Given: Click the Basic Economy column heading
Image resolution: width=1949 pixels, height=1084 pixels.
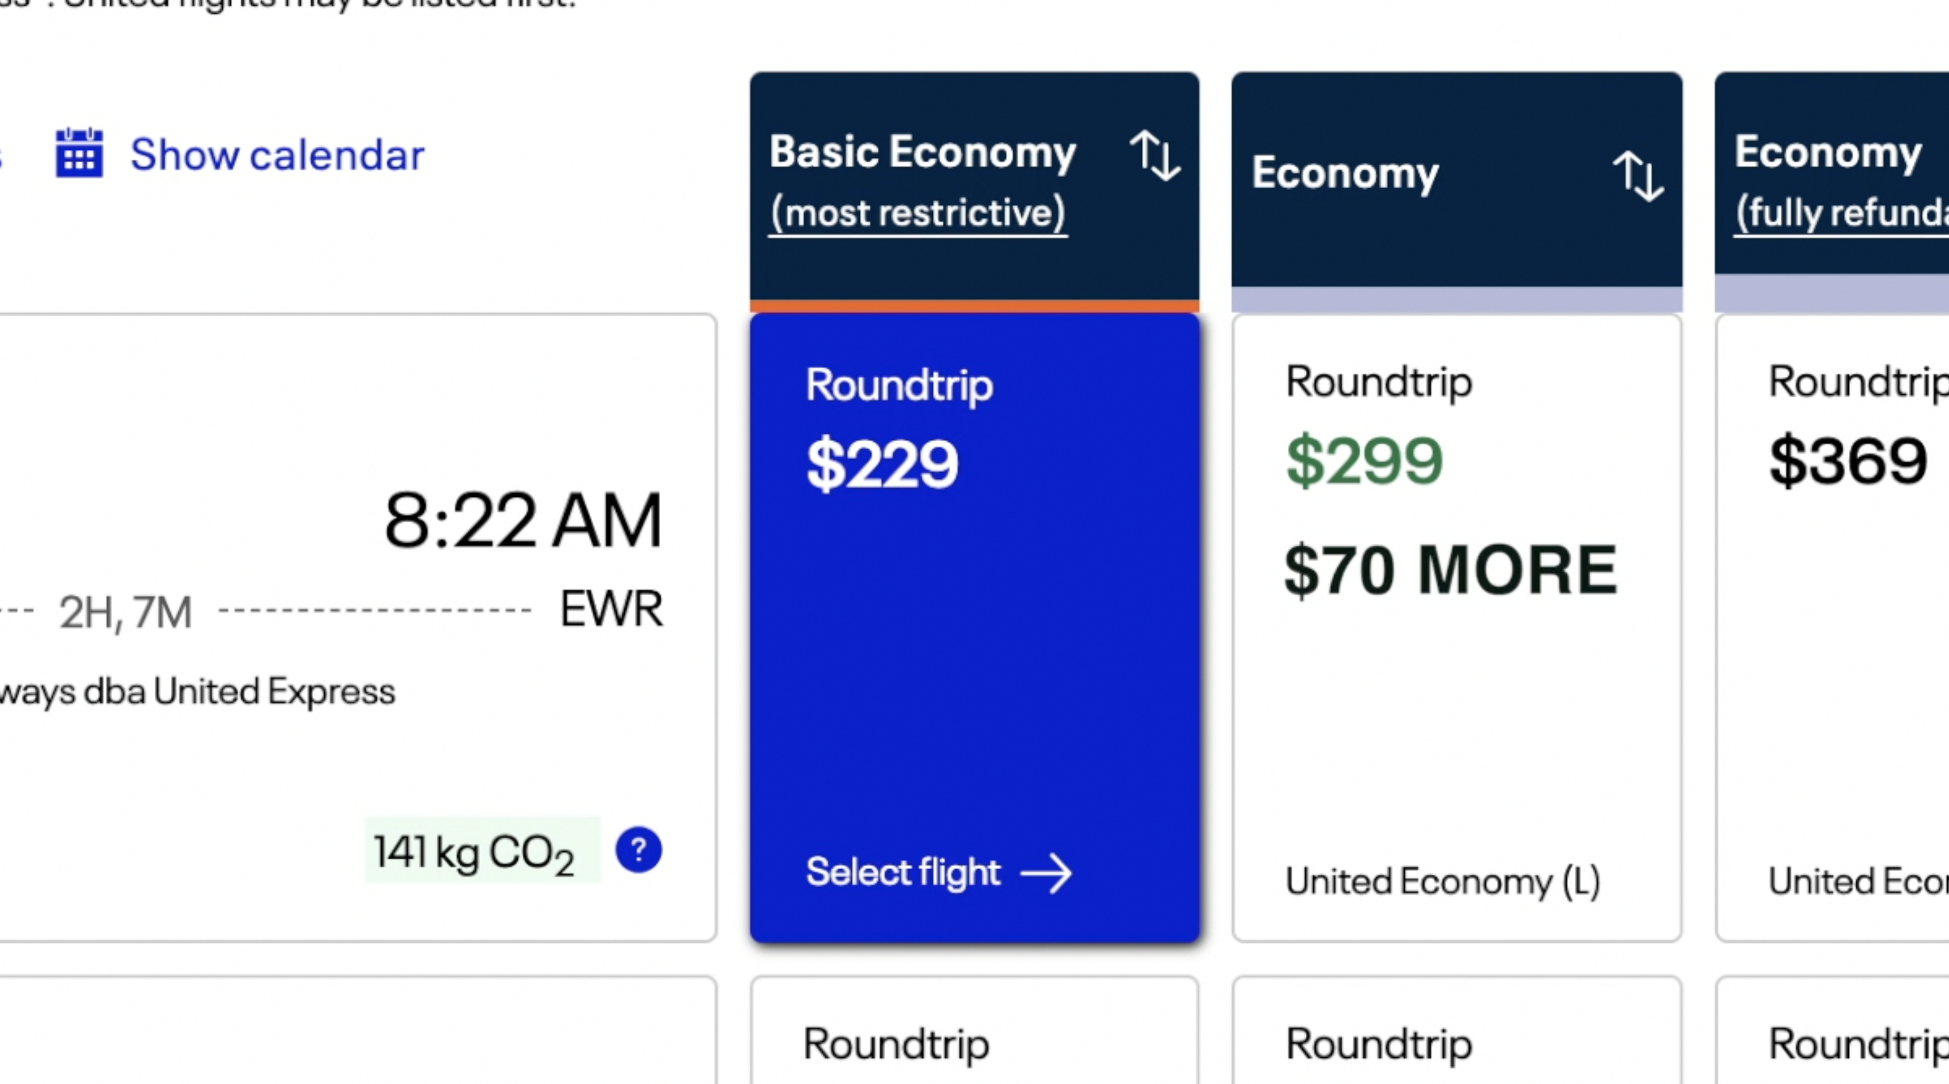Looking at the screenshot, I should pyautogui.click(x=922, y=152).
